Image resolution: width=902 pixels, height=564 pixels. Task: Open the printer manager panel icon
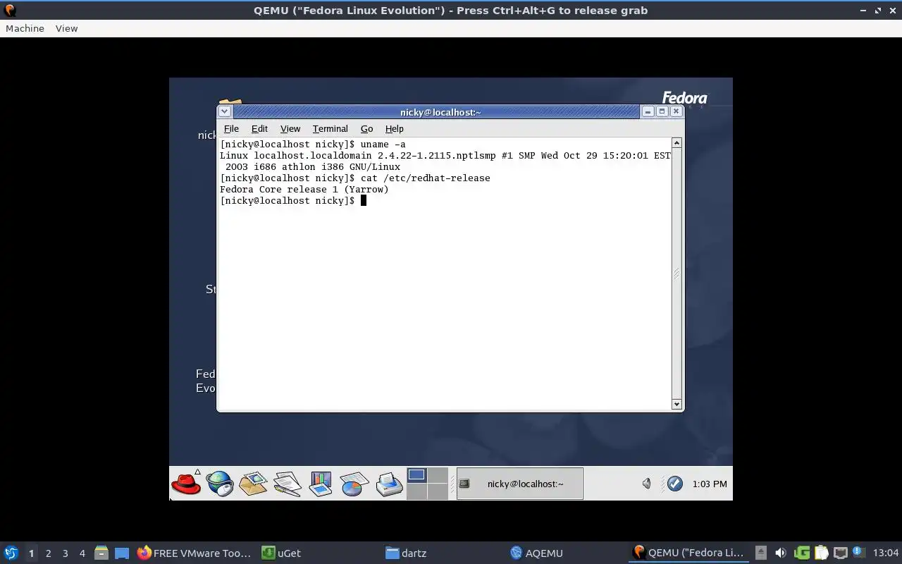pyautogui.click(x=388, y=484)
